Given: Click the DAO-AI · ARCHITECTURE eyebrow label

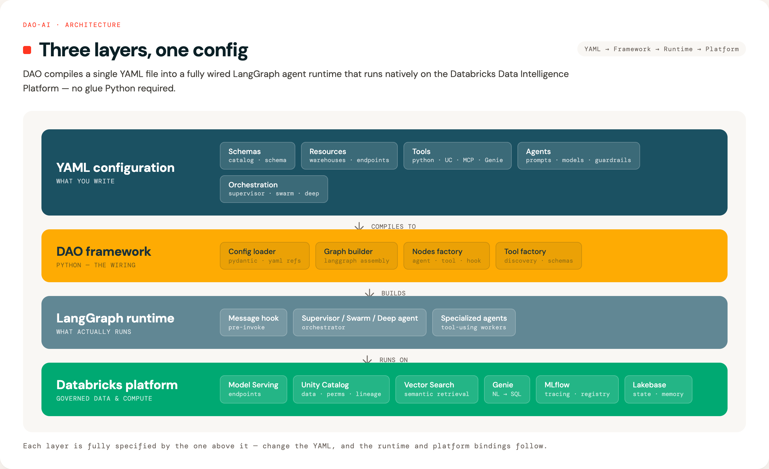Looking at the screenshot, I should pyautogui.click(x=72, y=25).
